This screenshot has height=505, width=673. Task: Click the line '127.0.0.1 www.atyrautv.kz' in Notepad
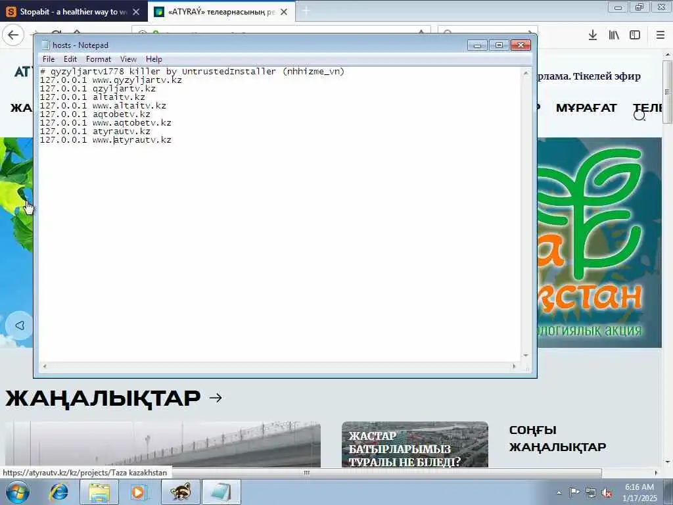106,141
